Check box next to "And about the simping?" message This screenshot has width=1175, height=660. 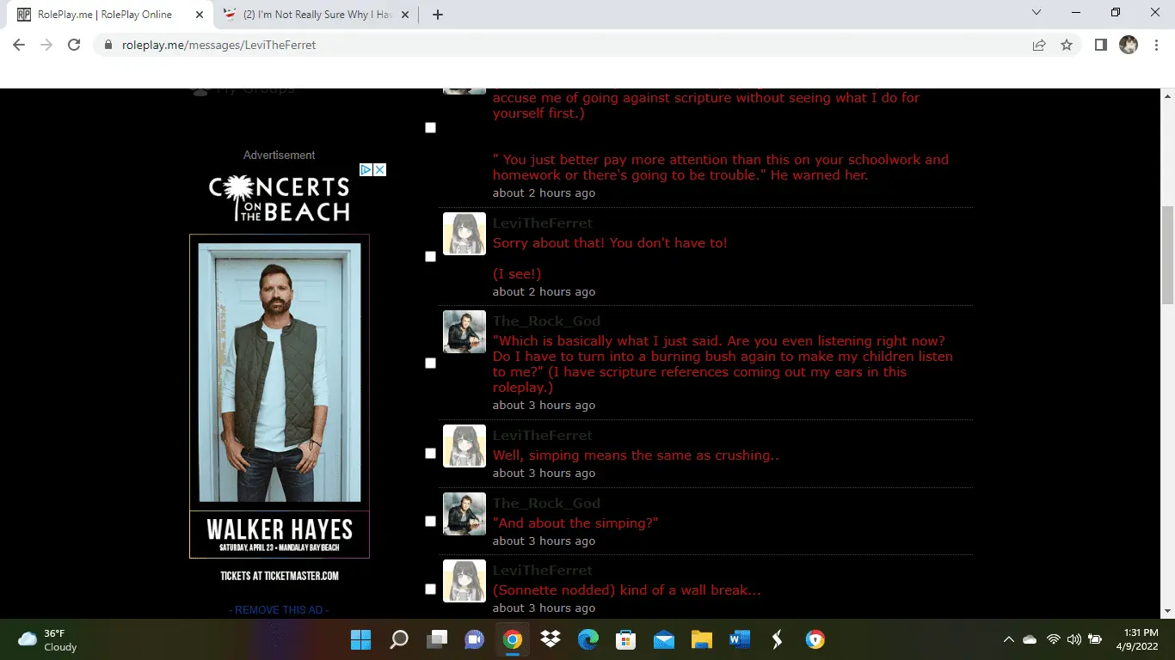431,522
